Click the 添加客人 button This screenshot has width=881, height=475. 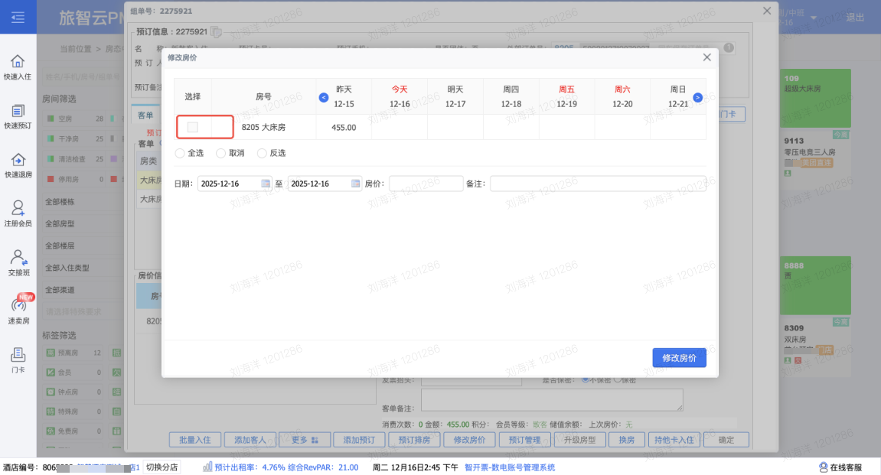pyautogui.click(x=250, y=440)
